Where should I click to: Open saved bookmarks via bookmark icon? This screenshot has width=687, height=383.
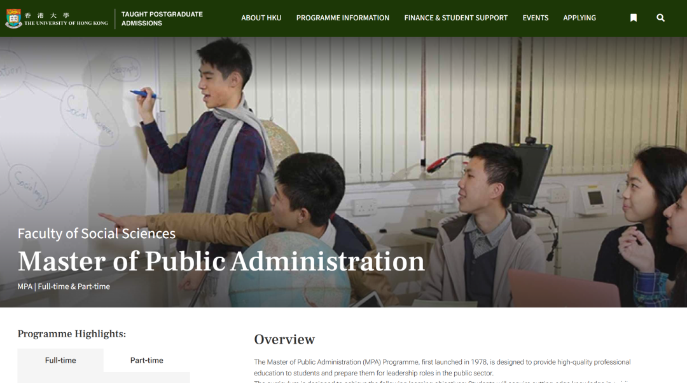tap(633, 18)
